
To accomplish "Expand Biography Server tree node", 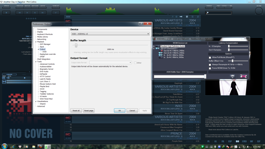I will pyautogui.click(x=38, y=69).
